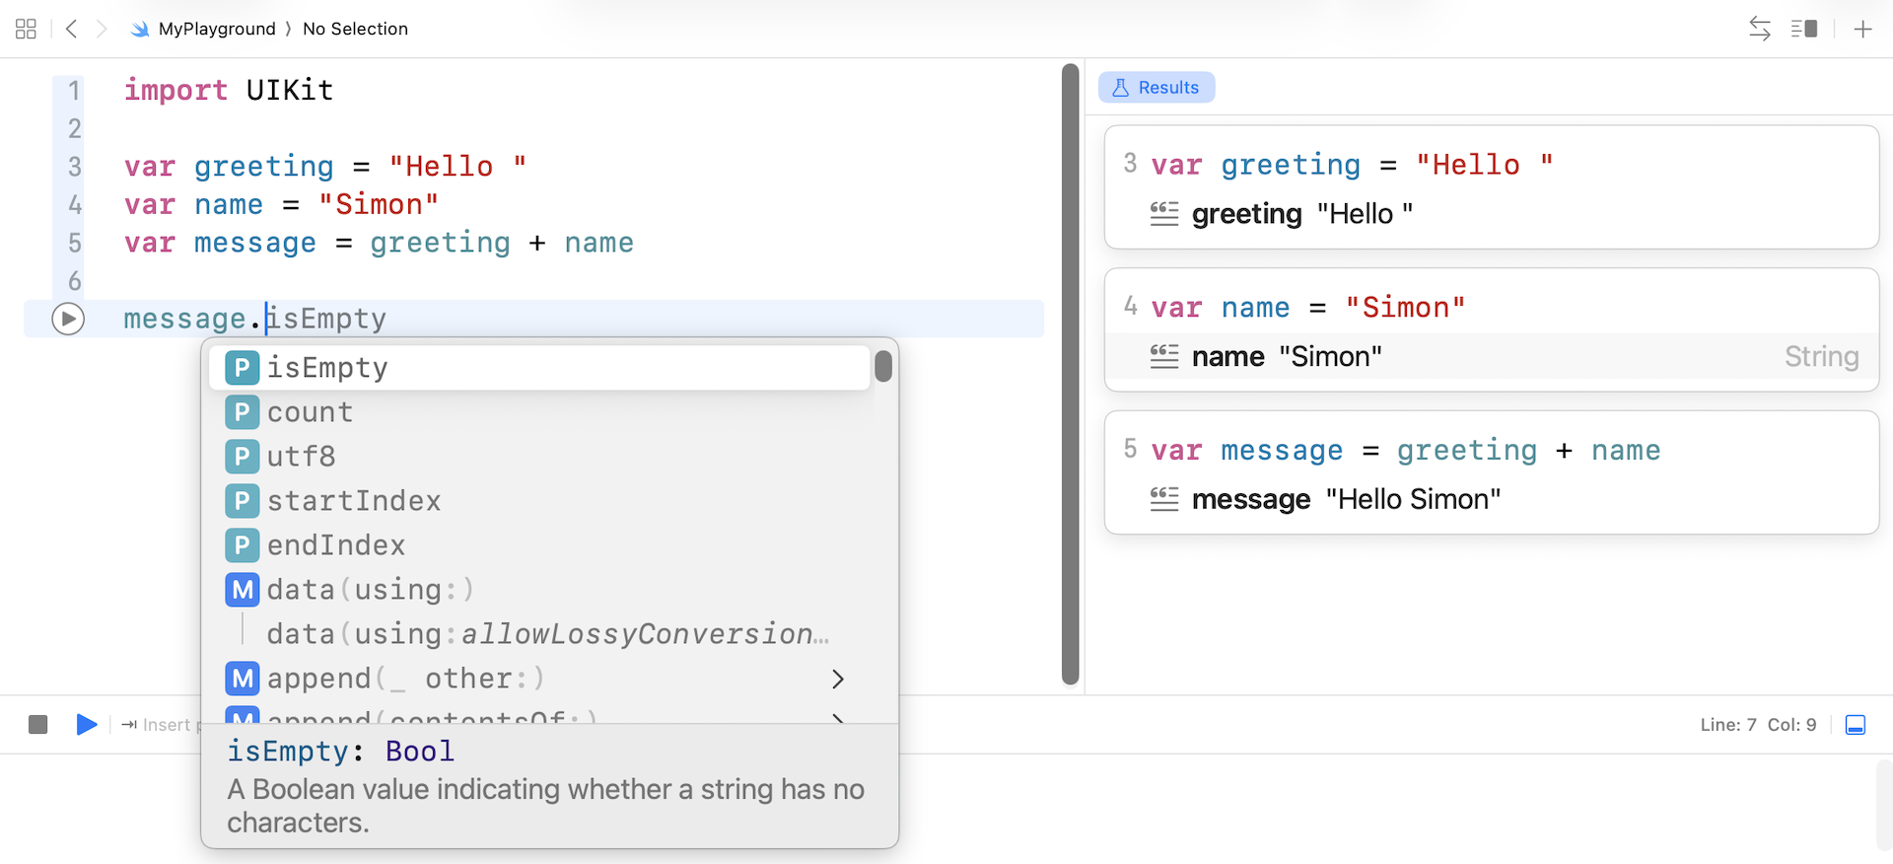Add a new editor with the plus icon

[x=1862, y=29]
